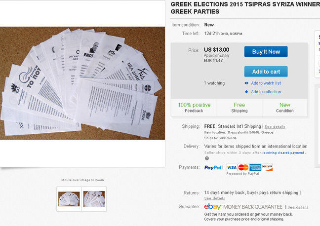Click the Discover card icon

[267, 167]
